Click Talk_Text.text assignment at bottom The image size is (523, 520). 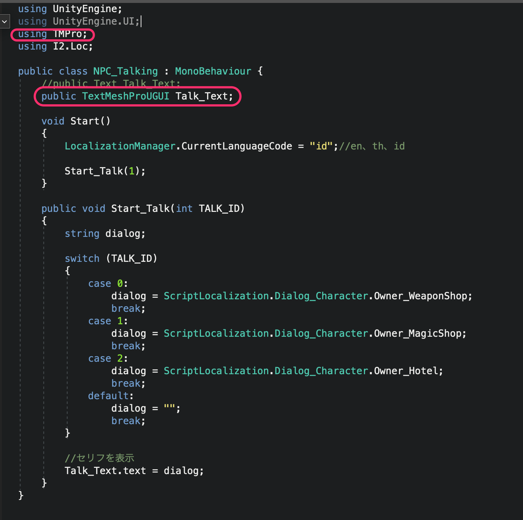coord(105,471)
